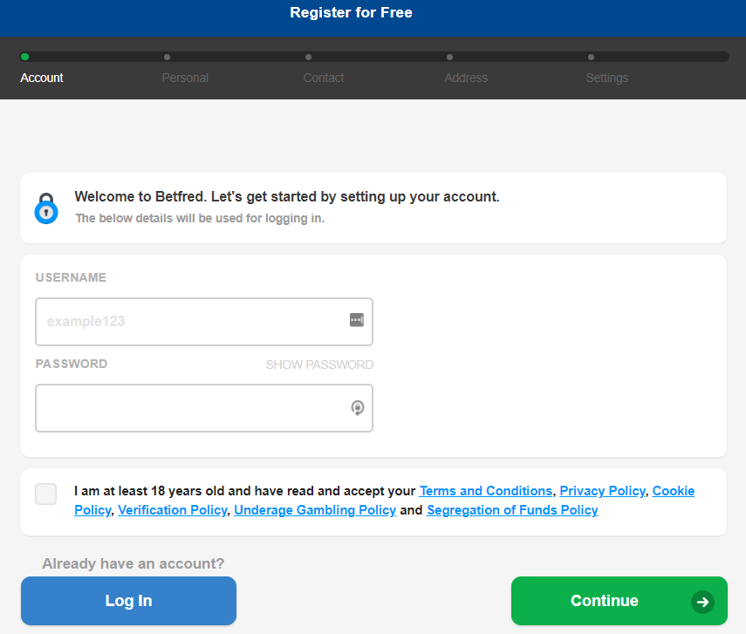Open the Terms and Conditions link
Screen dimensions: 746x634
(486, 491)
